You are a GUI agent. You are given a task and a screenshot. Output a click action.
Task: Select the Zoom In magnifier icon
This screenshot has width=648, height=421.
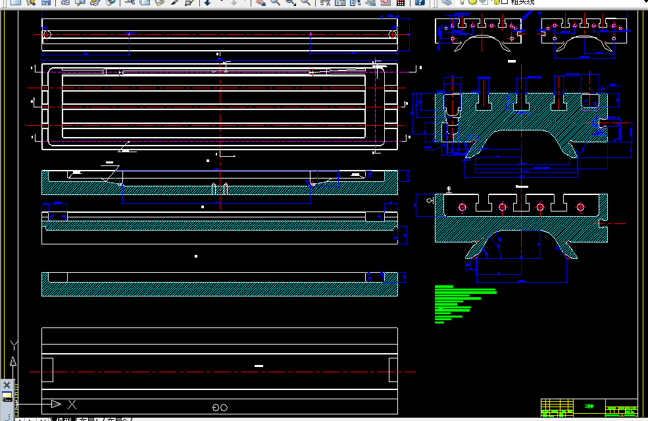coord(275,4)
